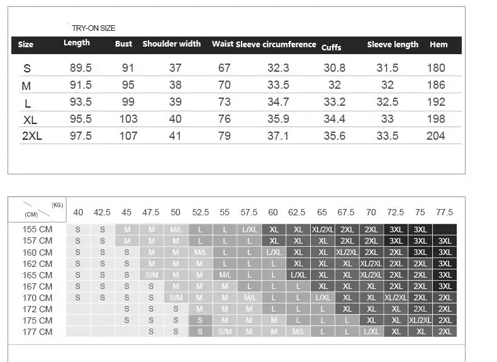The height and width of the screenshot is (362, 497).
Task: Click the Shoulder width column header
Action: 172,44
